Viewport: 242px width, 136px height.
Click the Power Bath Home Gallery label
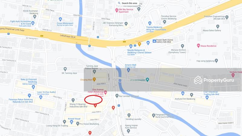(165, 41)
